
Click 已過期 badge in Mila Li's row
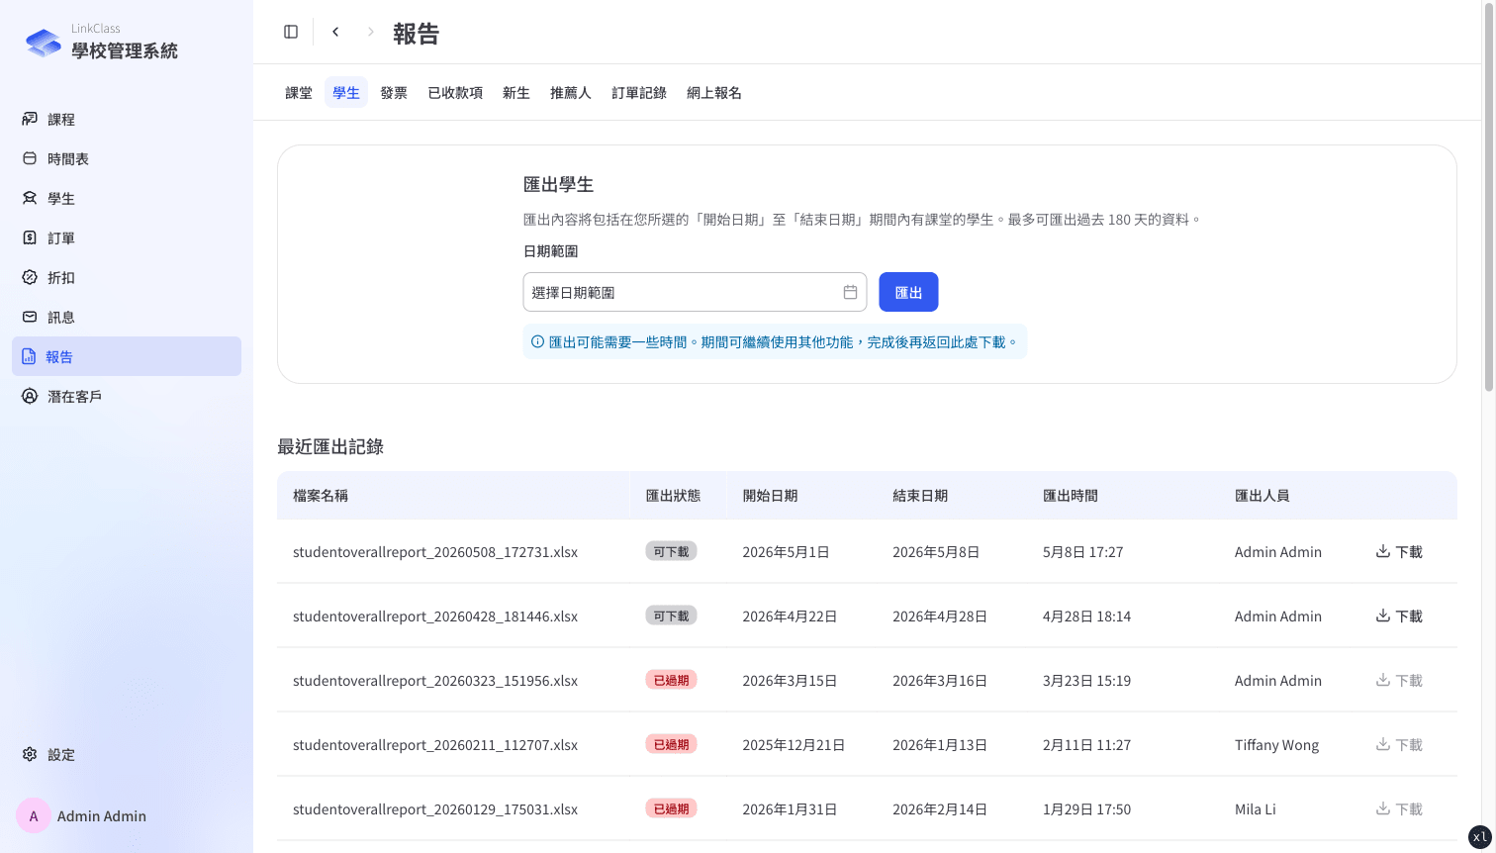tap(671, 808)
